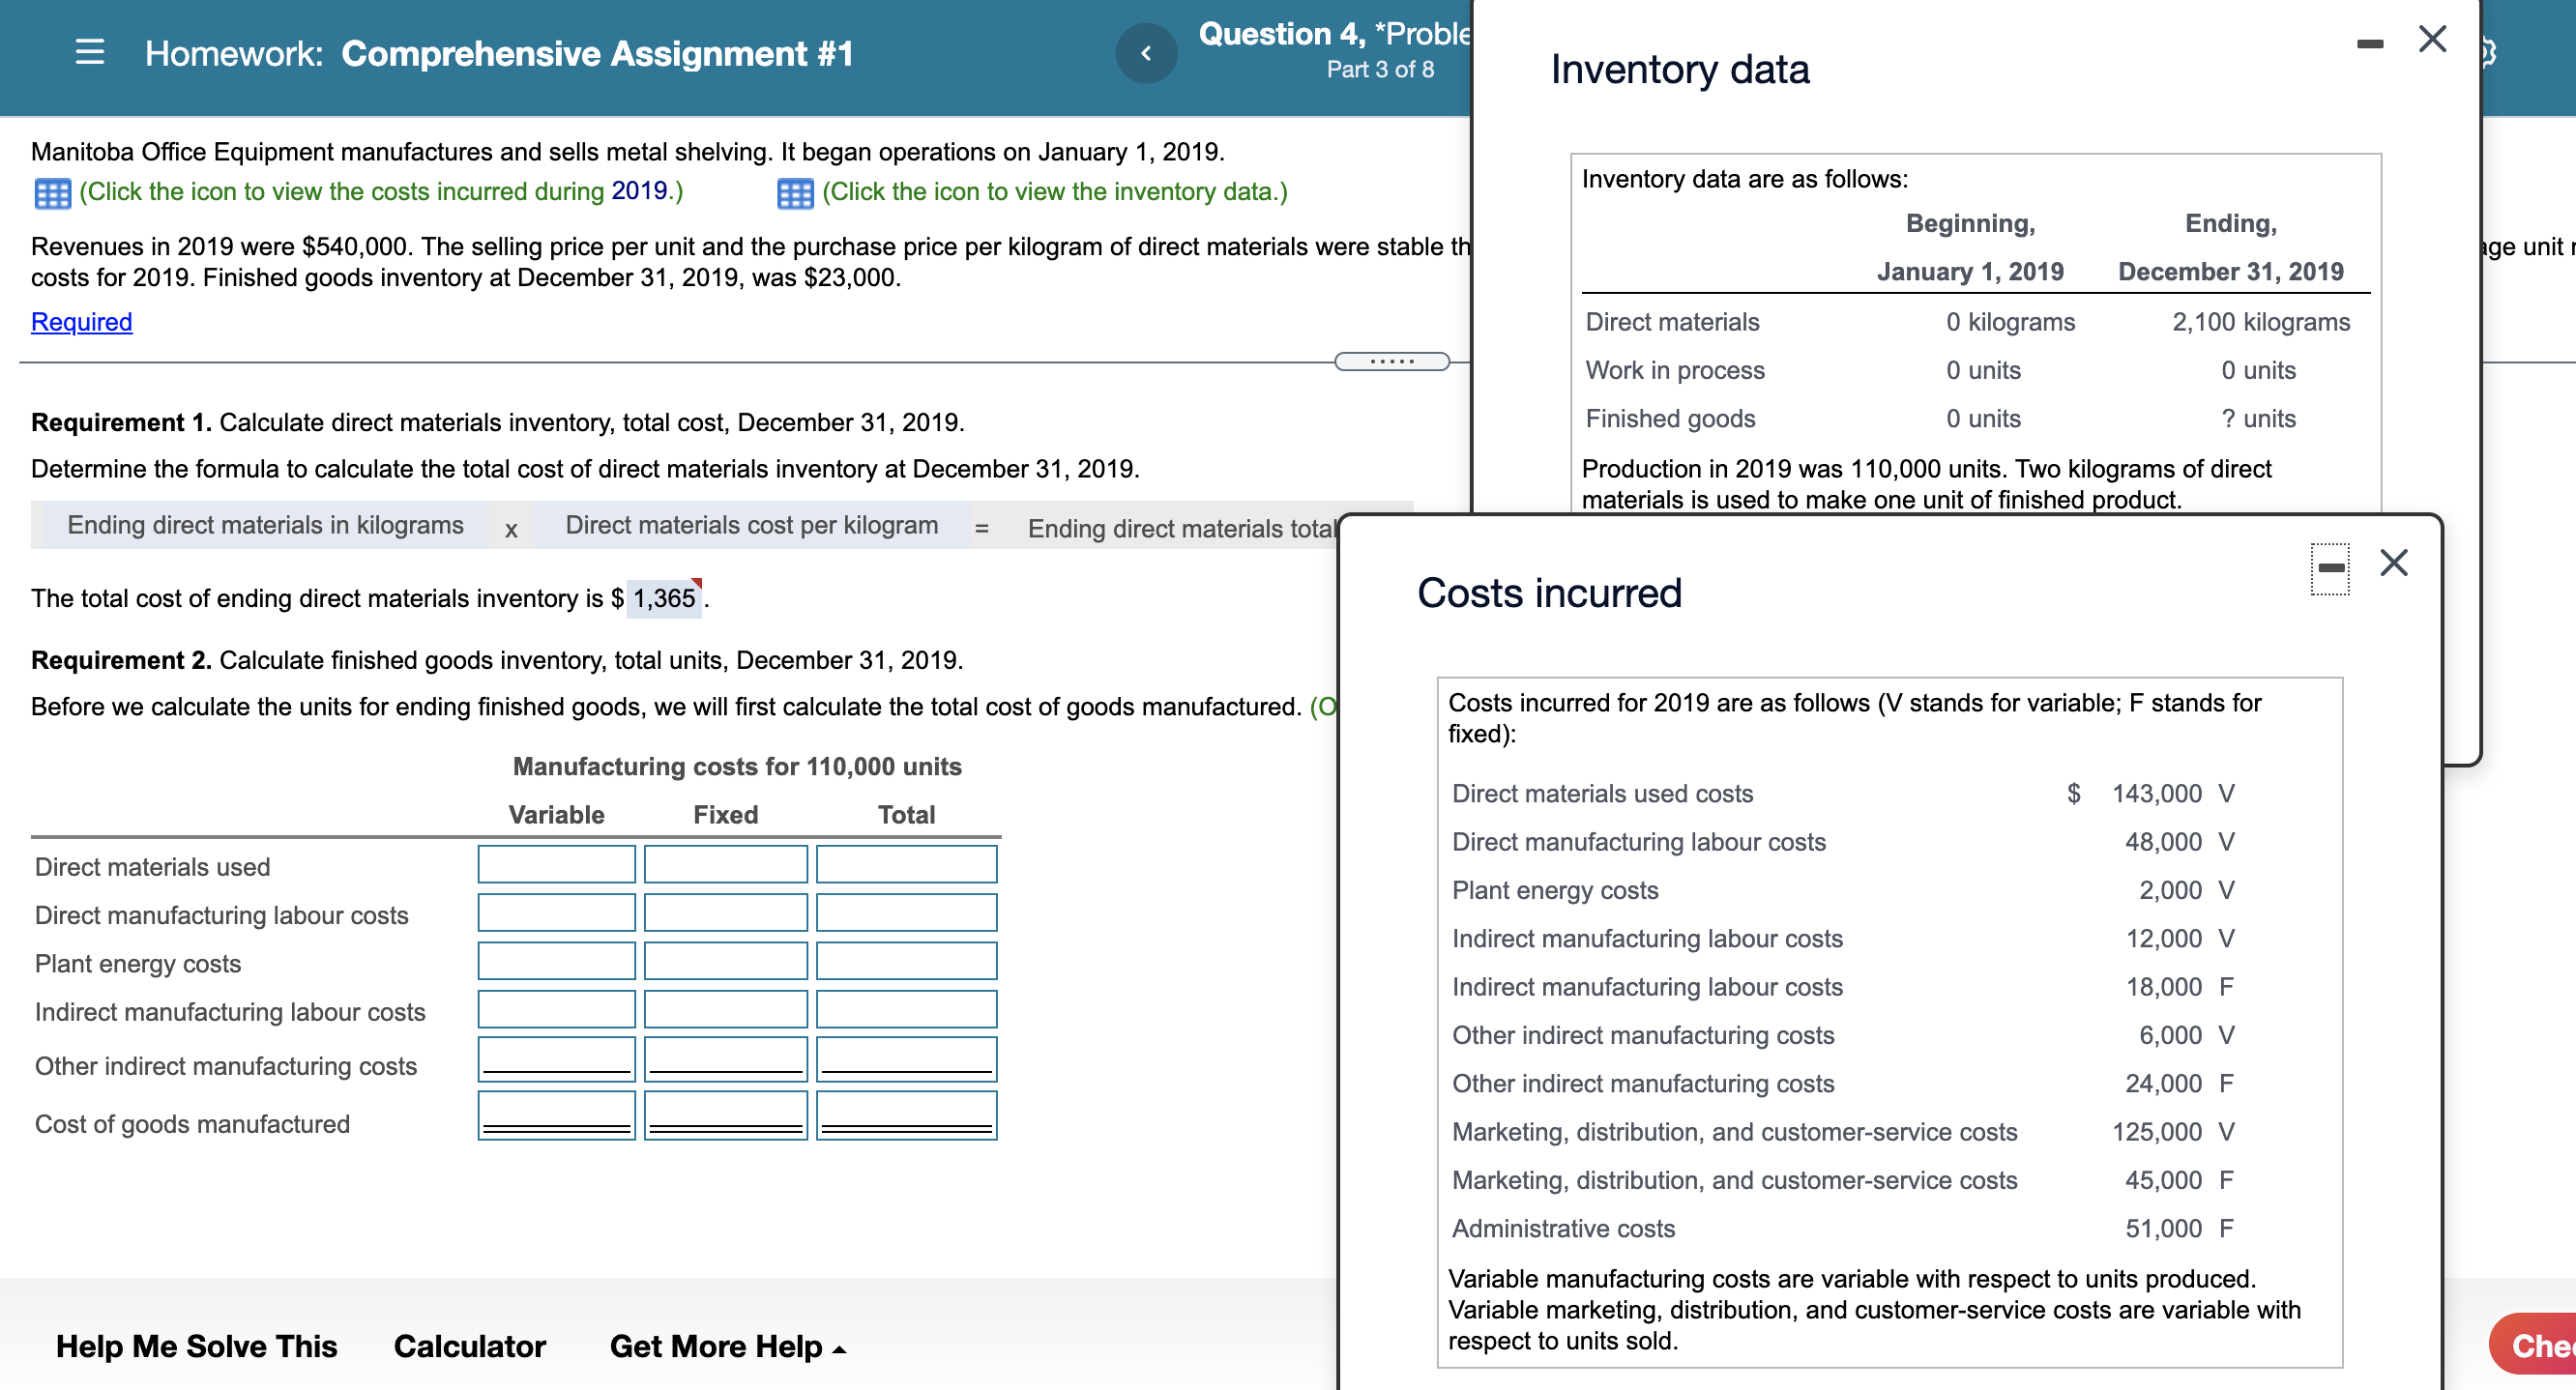Select Direct materials used Variable field
The height and width of the screenshot is (1390, 2576).
tap(556, 864)
